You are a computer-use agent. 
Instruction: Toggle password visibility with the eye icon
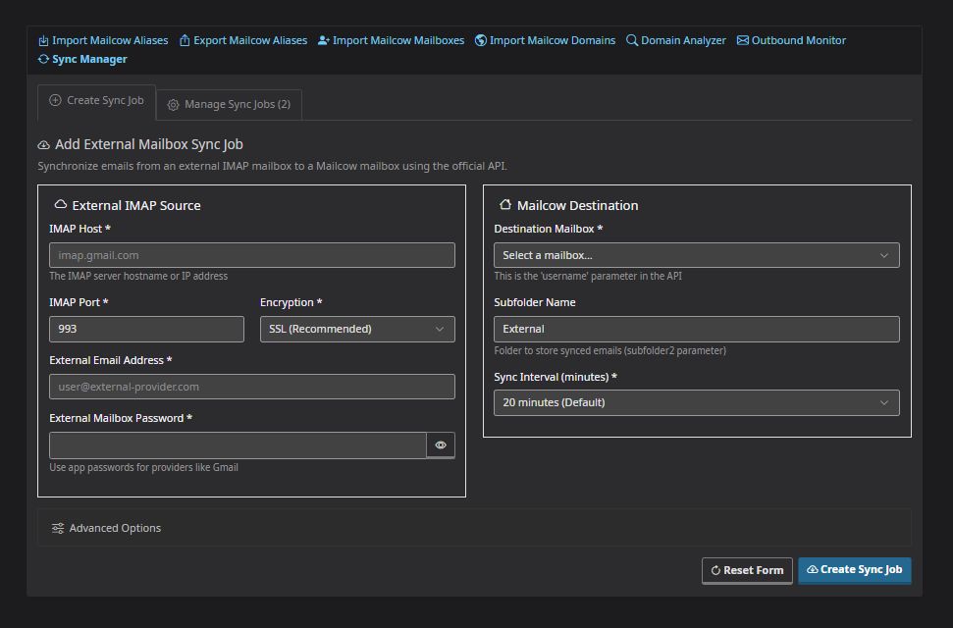pyautogui.click(x=441, y=445)
